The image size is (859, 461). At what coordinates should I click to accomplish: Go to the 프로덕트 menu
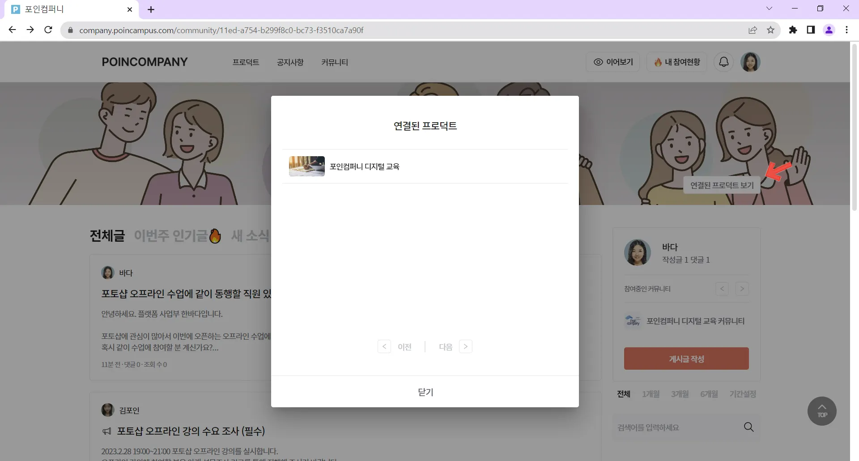[x=246, y=62]
